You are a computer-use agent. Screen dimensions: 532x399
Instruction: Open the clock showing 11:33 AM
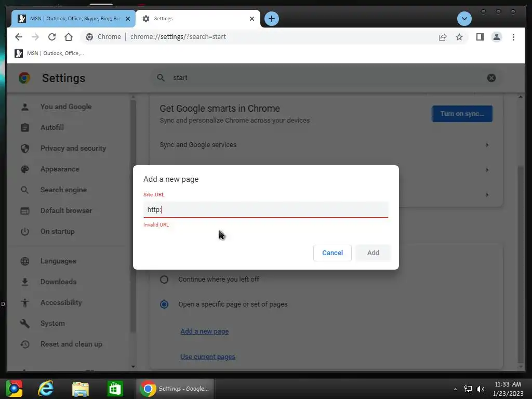(508, 389)
